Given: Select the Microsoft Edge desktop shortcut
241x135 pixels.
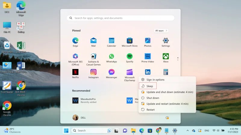Looking at the screenshot, I should 21,9.
